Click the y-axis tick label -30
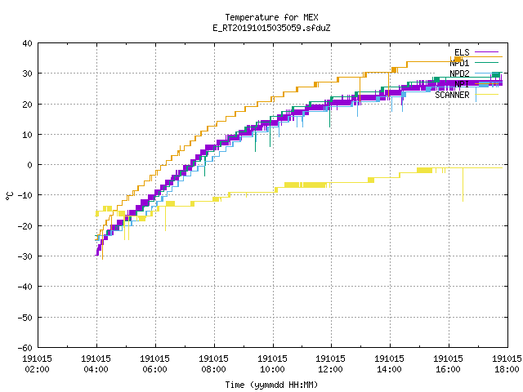The height and width of the screenshot is (392, 523). coord(25,256)
